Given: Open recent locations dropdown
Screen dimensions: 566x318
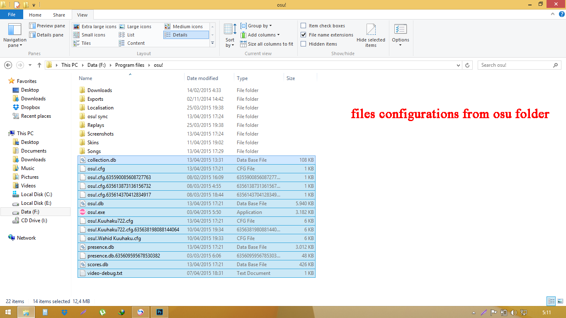Looking at the screenshot, I should 30,65.
